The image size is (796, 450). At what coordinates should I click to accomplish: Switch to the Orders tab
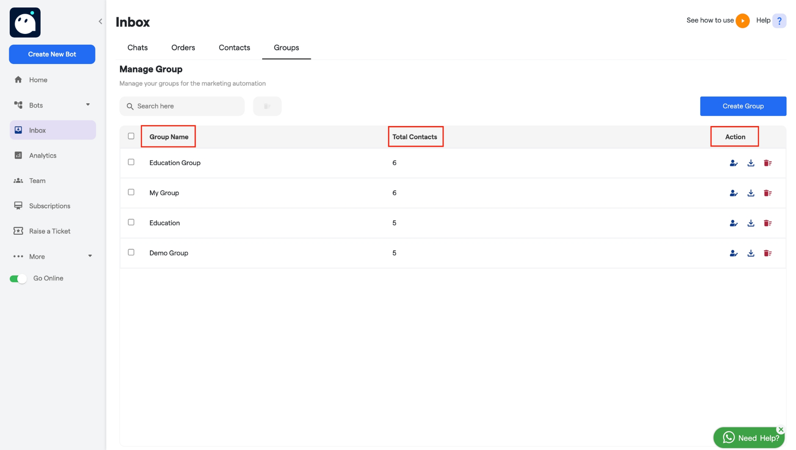click(183, 48)
